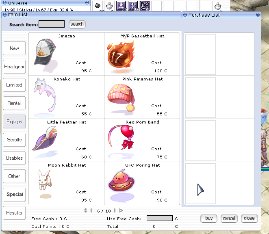Click the second empty Purchase List slot
Screen dimensions: 269x234
coord(201,97)
